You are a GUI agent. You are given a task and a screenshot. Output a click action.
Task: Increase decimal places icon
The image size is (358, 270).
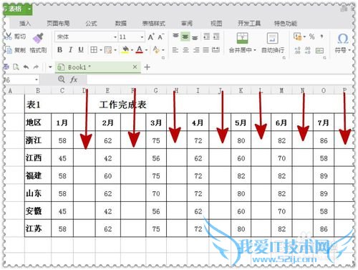click(297, 50)
